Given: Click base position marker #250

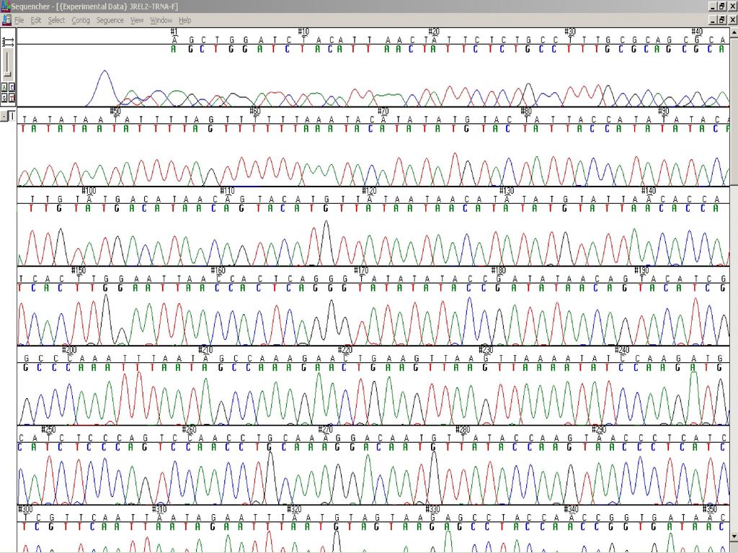Looking at the screenshot, I should [48, 429].
